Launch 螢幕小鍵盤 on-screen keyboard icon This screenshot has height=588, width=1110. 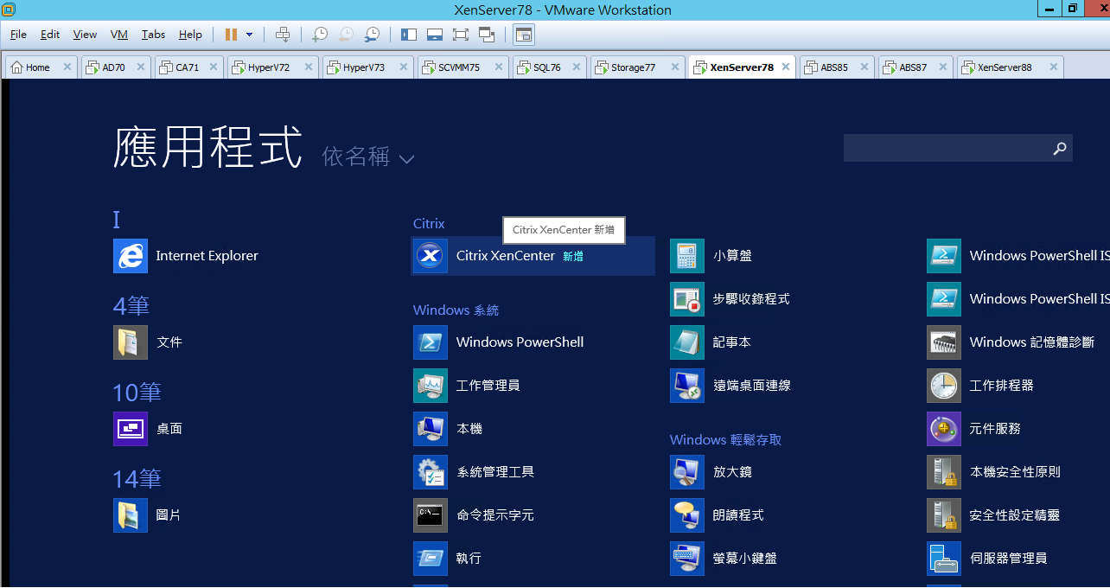point(687,559)
